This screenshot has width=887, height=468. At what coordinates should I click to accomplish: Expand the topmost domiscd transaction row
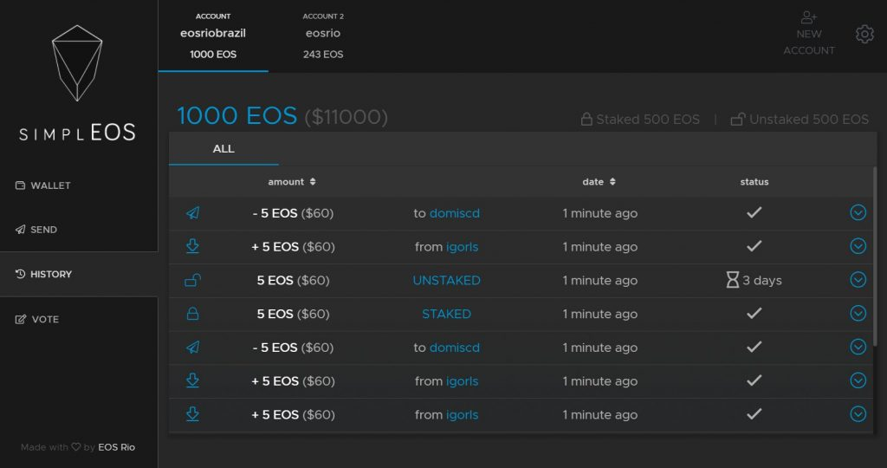(858, 212)
